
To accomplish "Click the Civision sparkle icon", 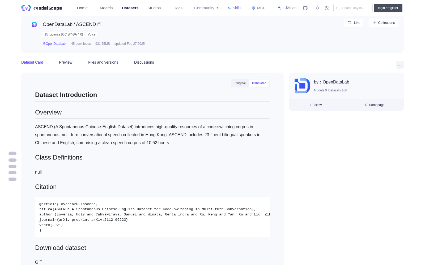I will click(279, 8).
